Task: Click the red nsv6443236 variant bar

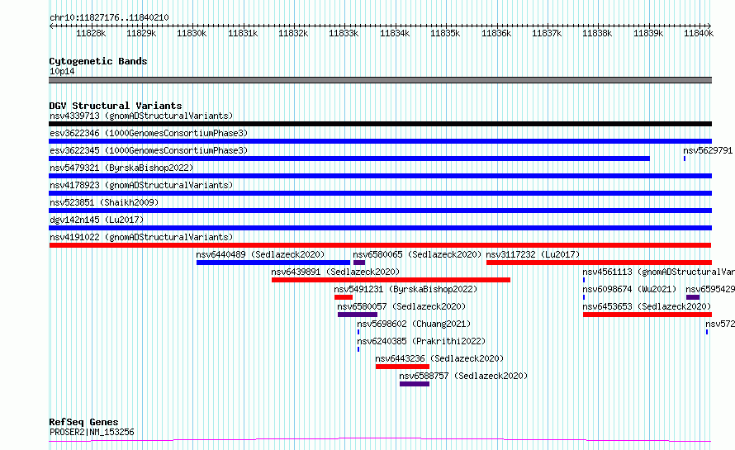Action: coord(402,367)
